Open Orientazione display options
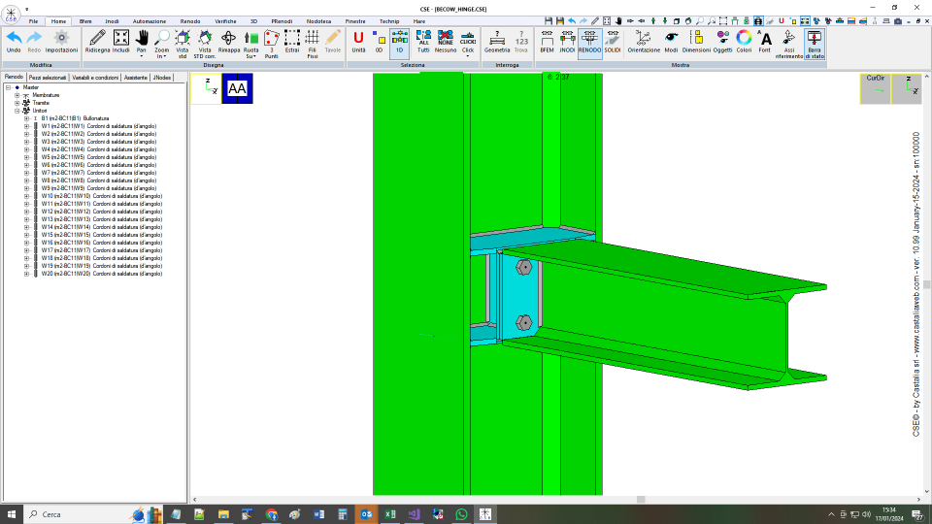This screenshot has width=932, height=524. tap(644, 42)
